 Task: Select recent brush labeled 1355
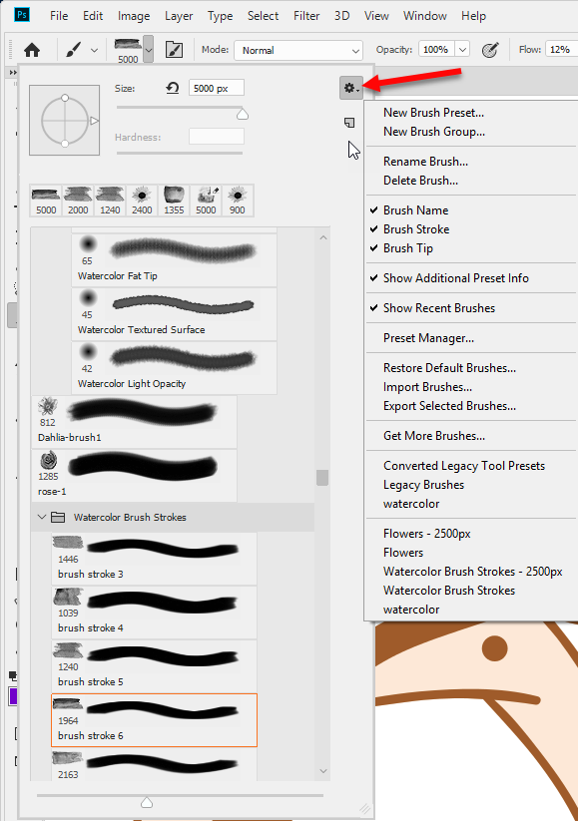(174, 201)
